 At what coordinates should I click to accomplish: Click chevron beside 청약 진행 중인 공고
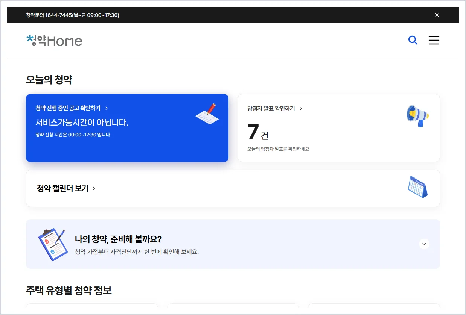pos(107,108)
